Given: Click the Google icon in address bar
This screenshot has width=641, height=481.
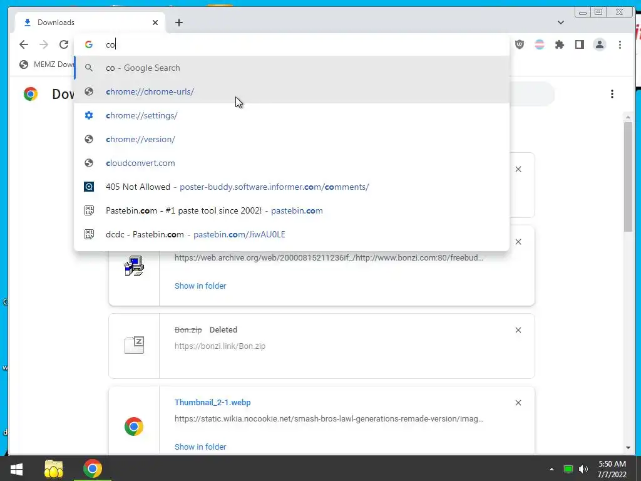Looking at the screenshot, I should [x=89, y=44].
